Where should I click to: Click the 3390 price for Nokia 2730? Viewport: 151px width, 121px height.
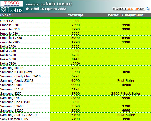coord(75,51)
